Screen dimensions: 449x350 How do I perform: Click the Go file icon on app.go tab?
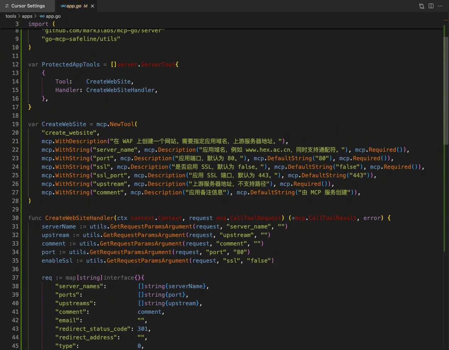pyautogui.click(x=63, y=6)
